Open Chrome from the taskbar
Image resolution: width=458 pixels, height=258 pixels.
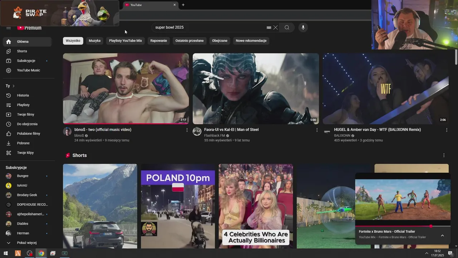coord(41,253)
